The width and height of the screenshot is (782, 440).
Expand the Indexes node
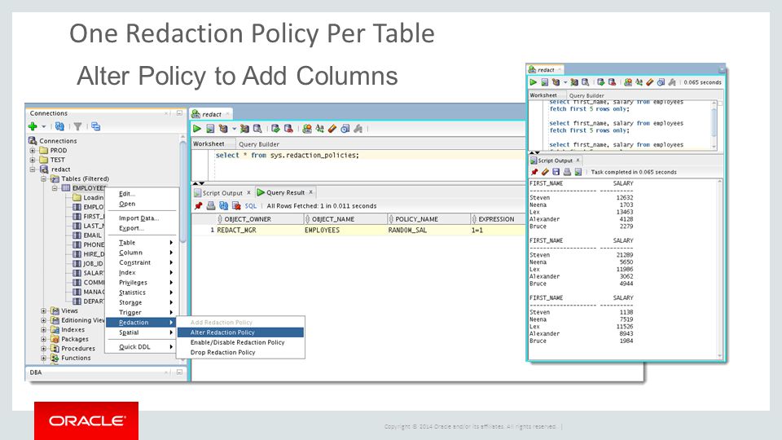(43, 330)
